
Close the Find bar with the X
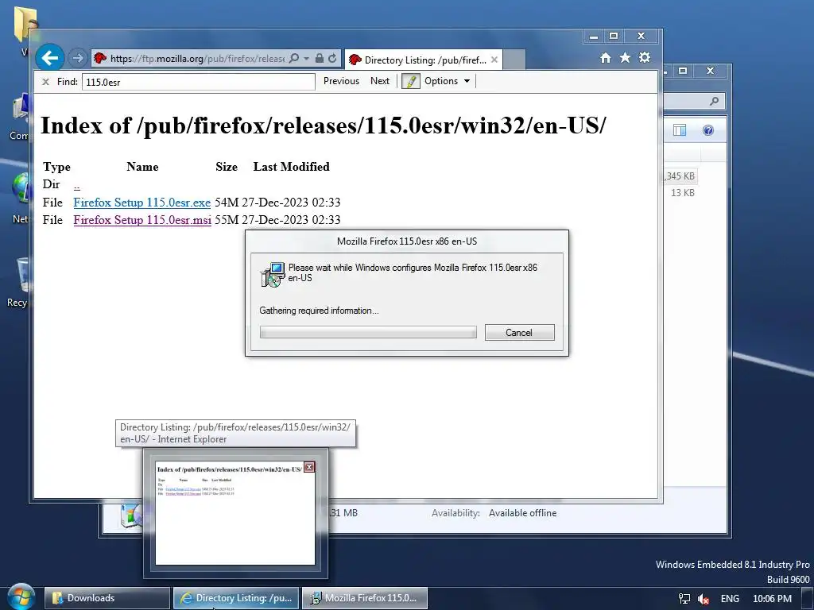click(x=45, y=82)
